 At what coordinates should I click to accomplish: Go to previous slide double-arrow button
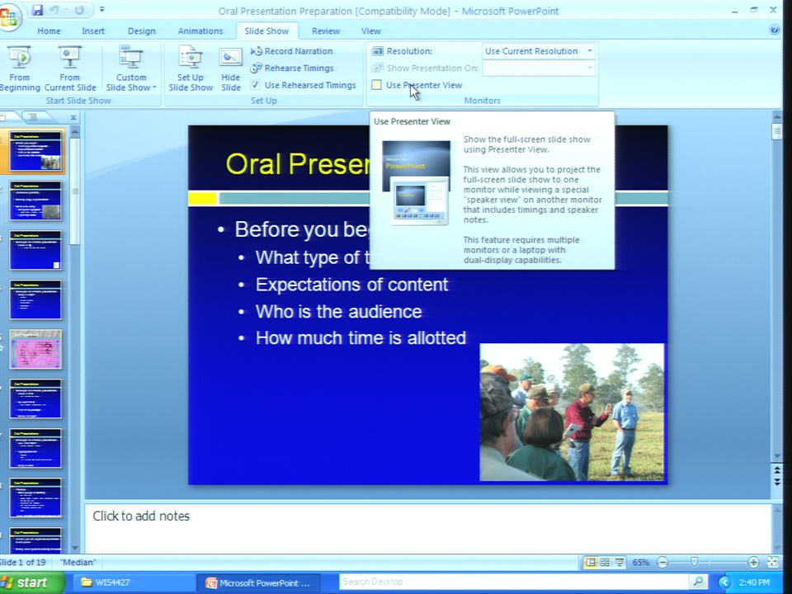(777, 470)
